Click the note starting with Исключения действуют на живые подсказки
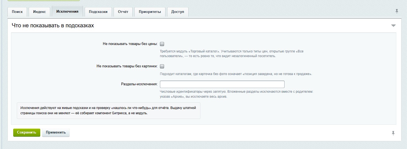The image size is (407, 149). 109,111
